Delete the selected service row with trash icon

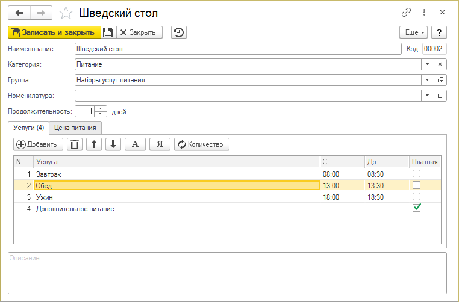click(x=74, y=144)
